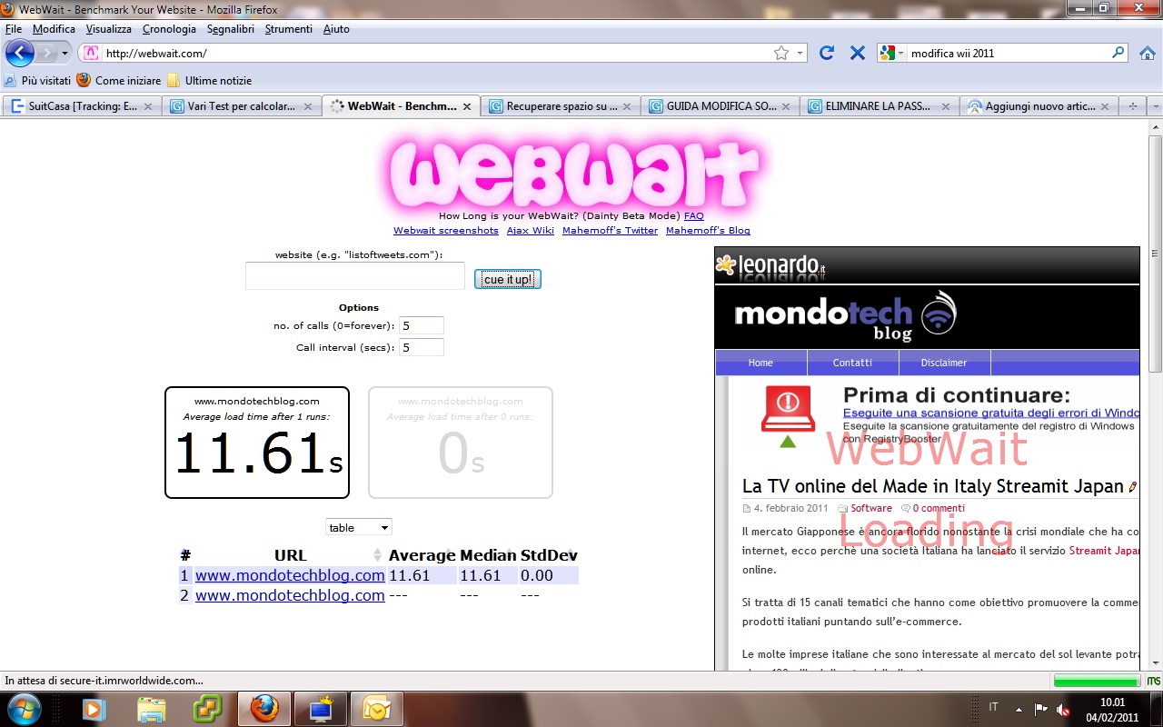Go to the home page icon
This screenshot has height=727, width=1163.
tap(1148, 53)
